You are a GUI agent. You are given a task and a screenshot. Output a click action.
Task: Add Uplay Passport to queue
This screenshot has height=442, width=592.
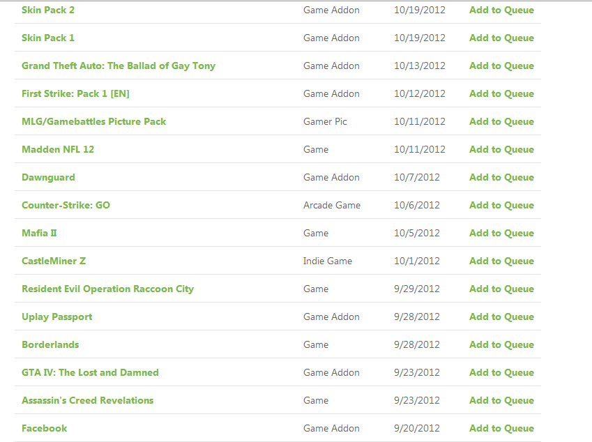(501, 317)
